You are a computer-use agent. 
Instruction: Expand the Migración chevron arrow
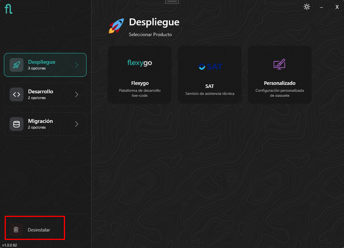tap(77, 124)
